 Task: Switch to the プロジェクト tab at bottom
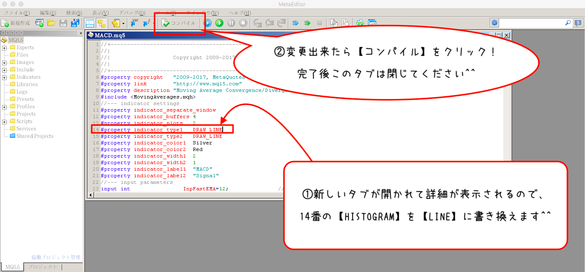[44, 267]
